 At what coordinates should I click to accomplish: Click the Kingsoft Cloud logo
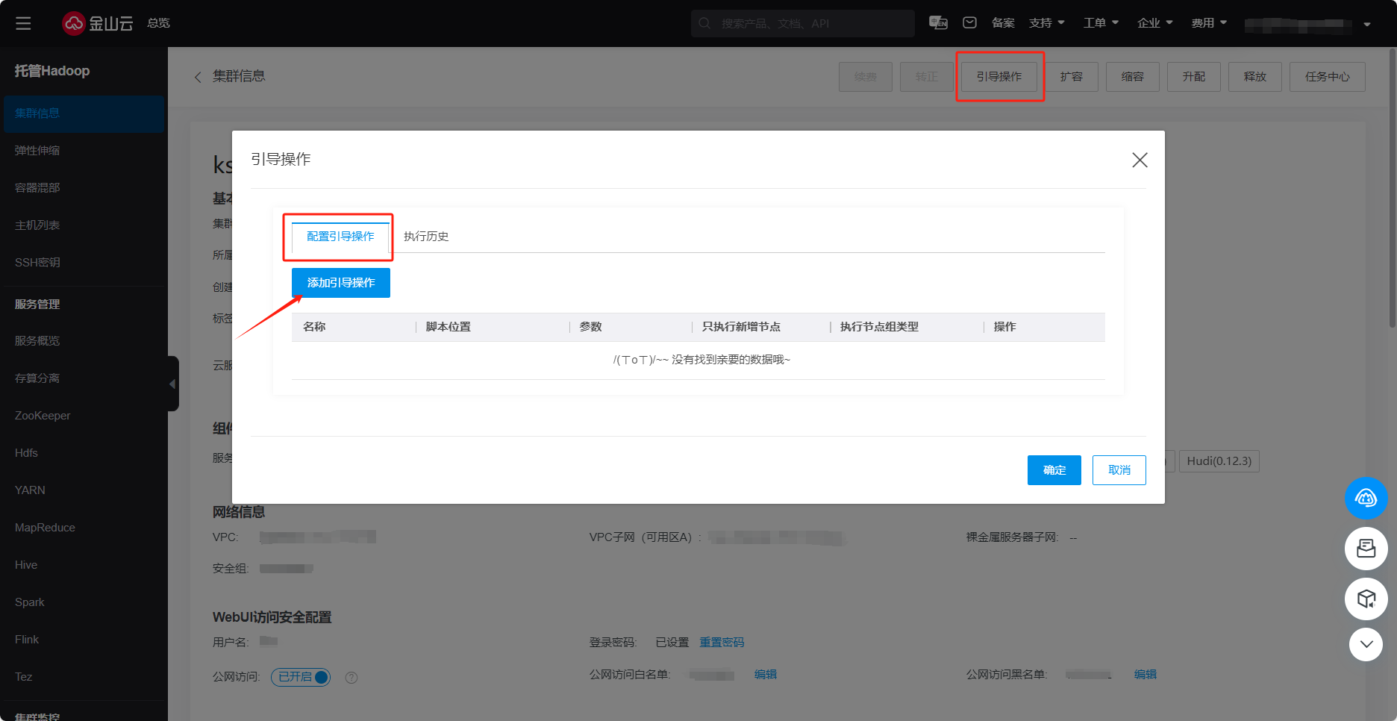coord(97,24)
